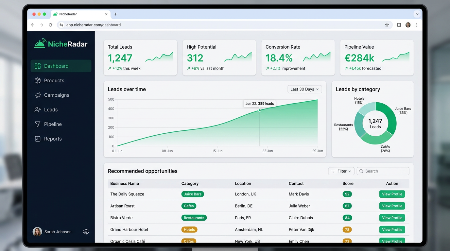Click the Jun 22 data point on chart
The image size is (450, 251).
260,110
